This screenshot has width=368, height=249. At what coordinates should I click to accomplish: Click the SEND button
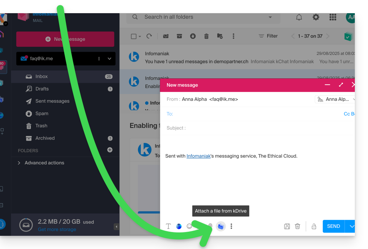coord(333,226)
